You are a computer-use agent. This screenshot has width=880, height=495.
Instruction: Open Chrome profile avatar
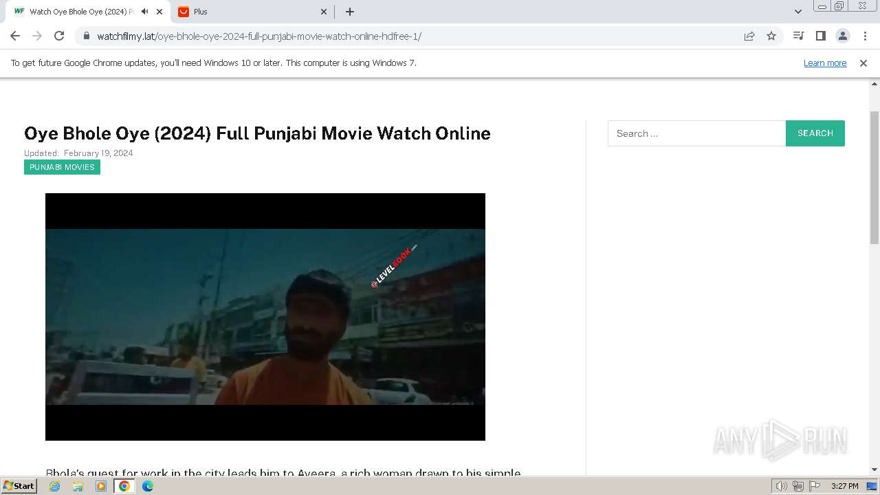[843, 36]
